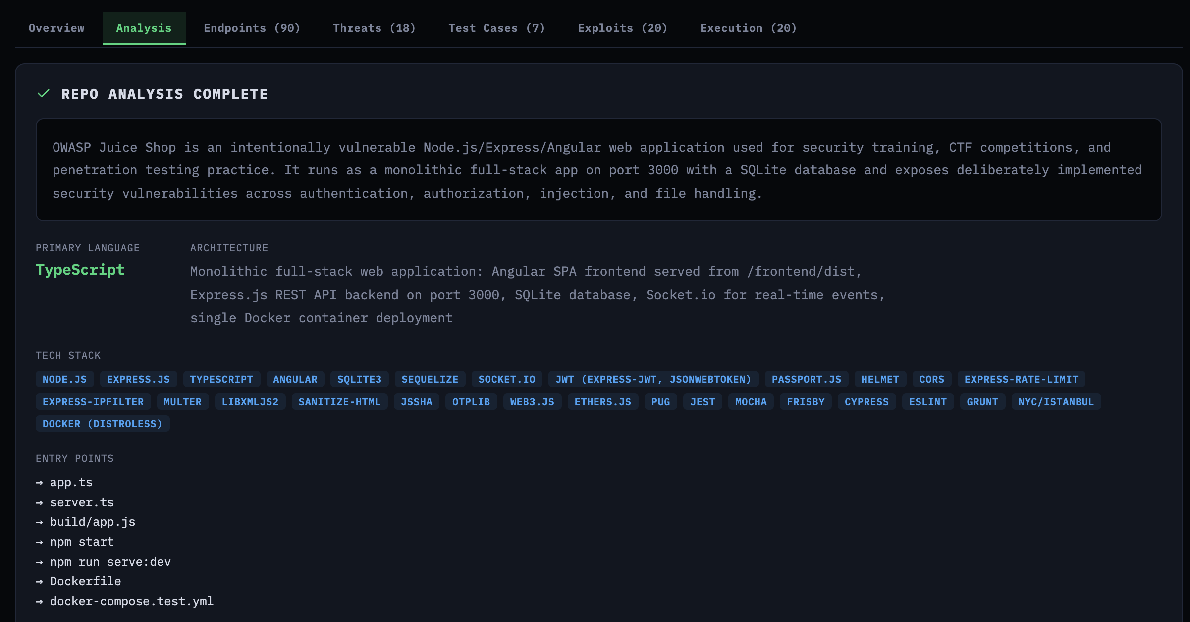Go to the Test Cases (7) tab
The width and height of the screenshot is (1190, 622).
(496, 28)
